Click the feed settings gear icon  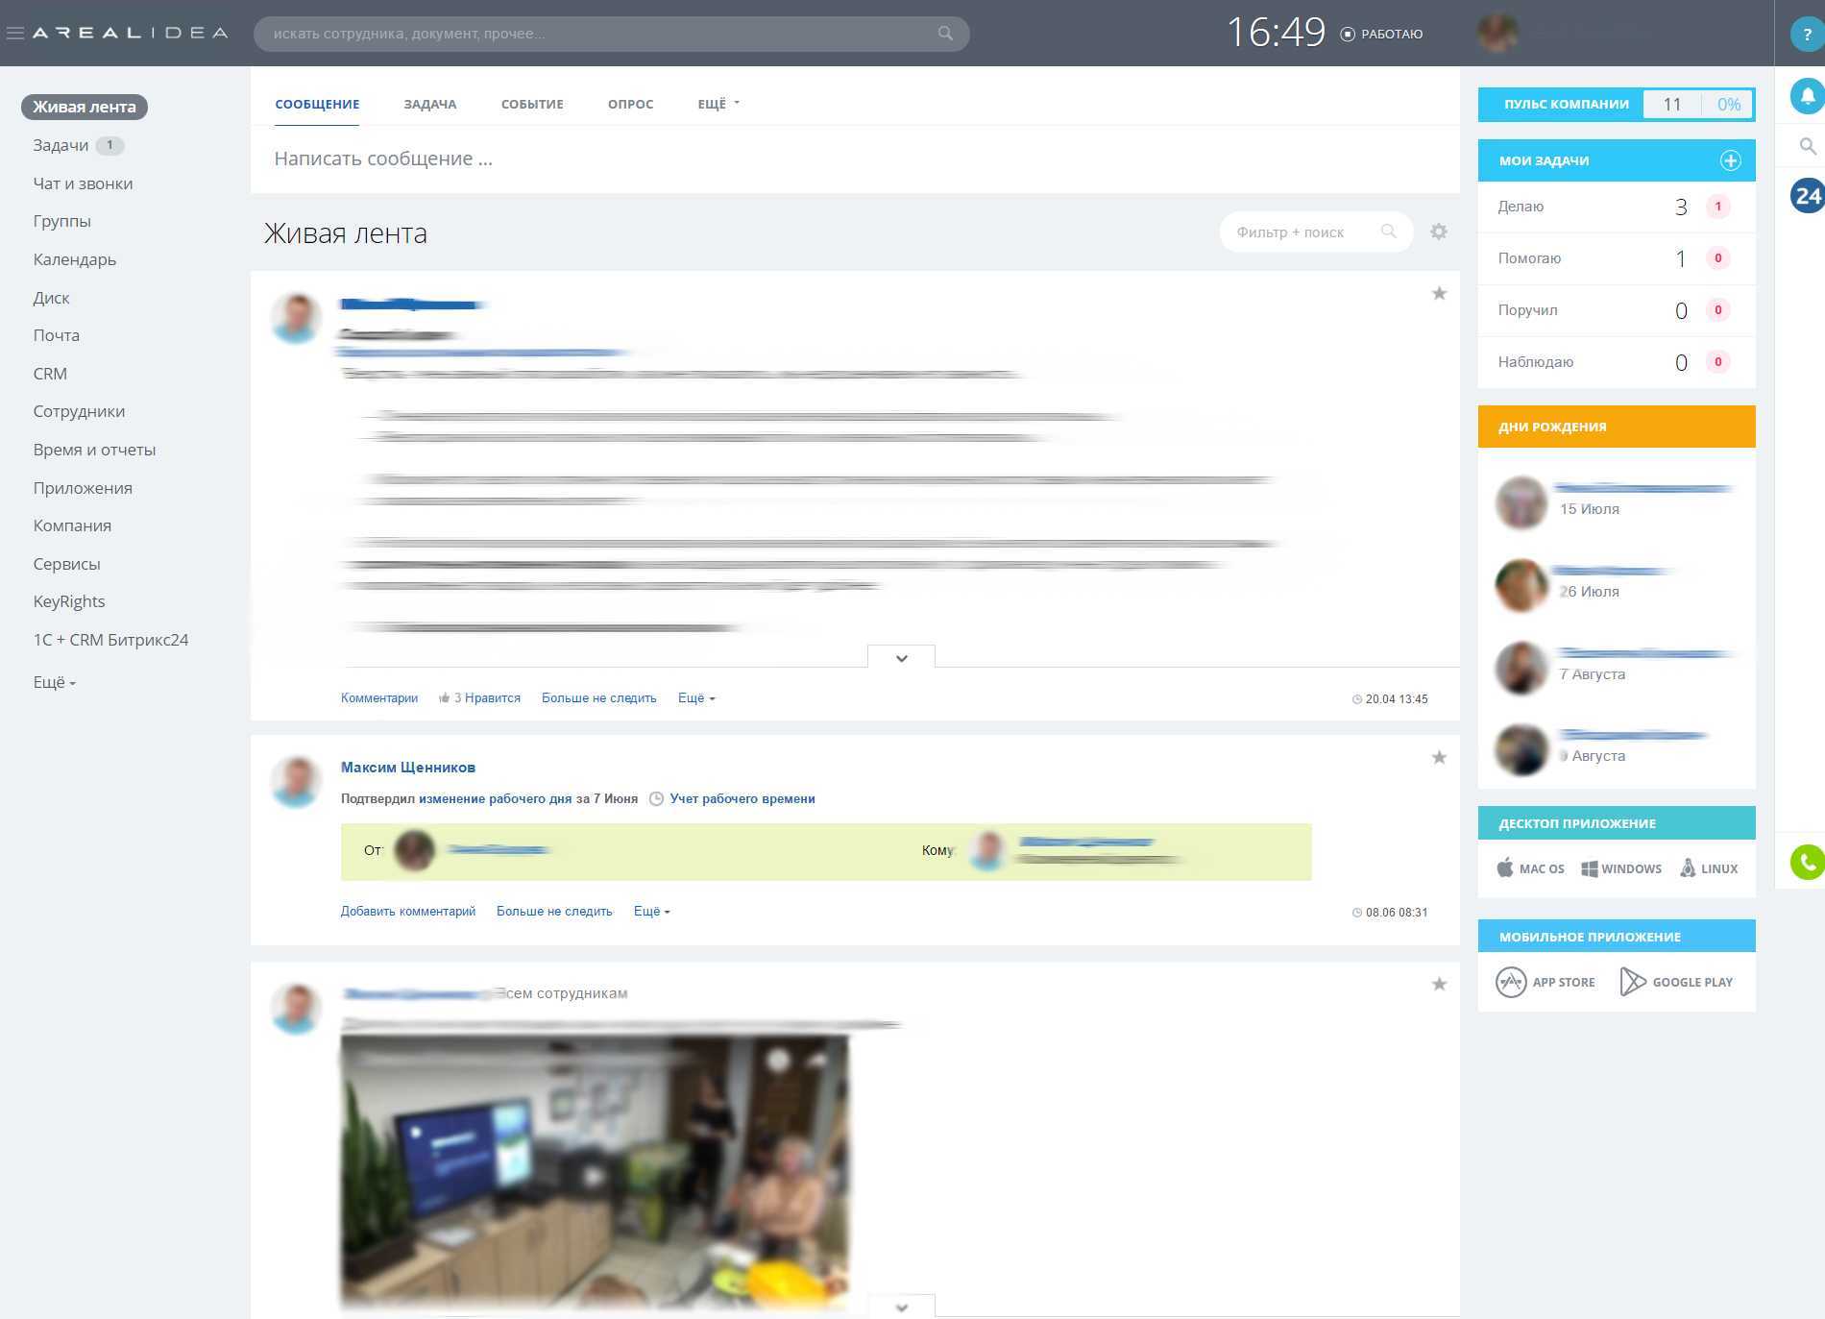[x=1438, y=232]
